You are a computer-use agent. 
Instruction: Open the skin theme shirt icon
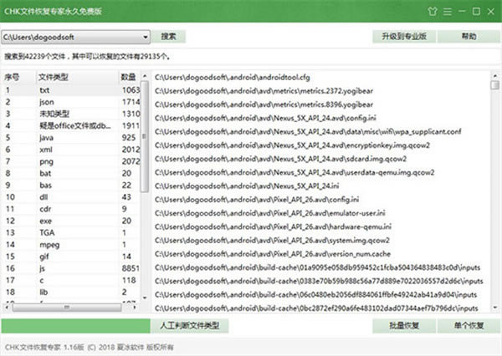(x=432, y=11)
